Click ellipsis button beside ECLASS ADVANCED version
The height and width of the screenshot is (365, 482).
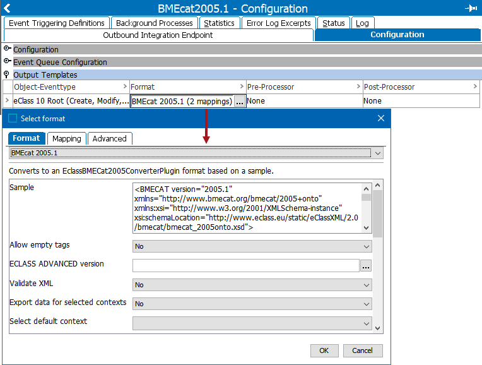pos(366,266)
